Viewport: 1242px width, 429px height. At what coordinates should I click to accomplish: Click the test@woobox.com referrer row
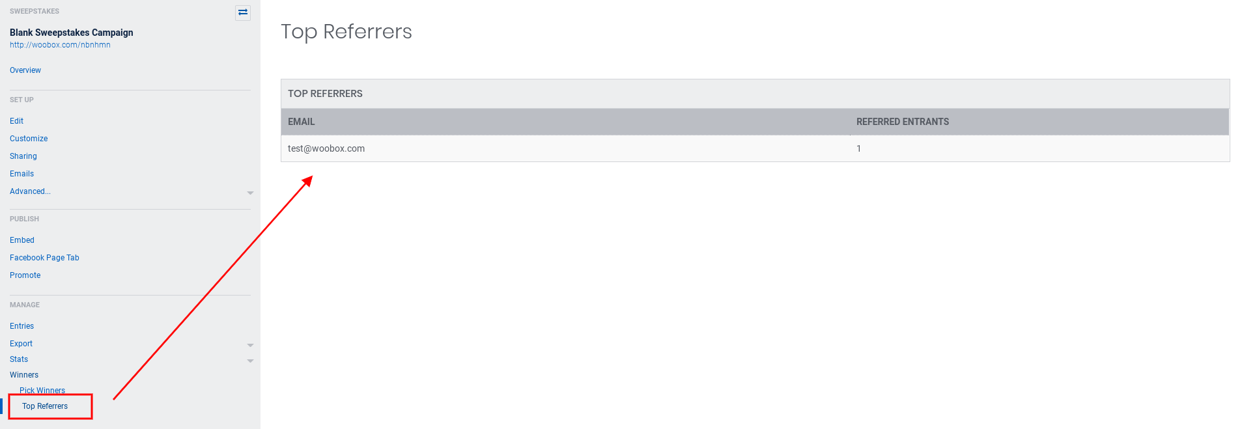(326, 148)
